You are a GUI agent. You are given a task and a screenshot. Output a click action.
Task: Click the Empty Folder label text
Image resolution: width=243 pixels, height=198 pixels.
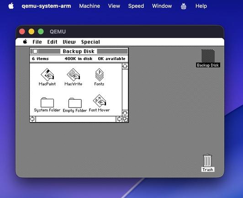(x=75, y=111)
